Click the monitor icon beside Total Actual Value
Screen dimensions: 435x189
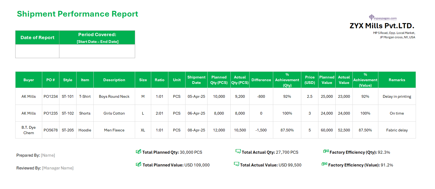(236, 164)
